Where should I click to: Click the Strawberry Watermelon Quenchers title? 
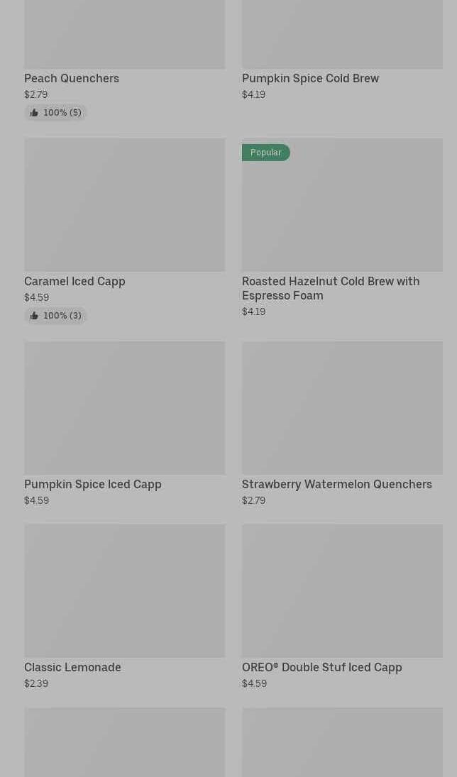point(336,484)
